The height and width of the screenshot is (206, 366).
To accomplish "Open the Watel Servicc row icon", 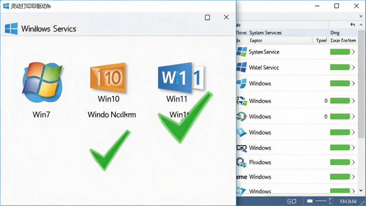I will click(241, 67).
